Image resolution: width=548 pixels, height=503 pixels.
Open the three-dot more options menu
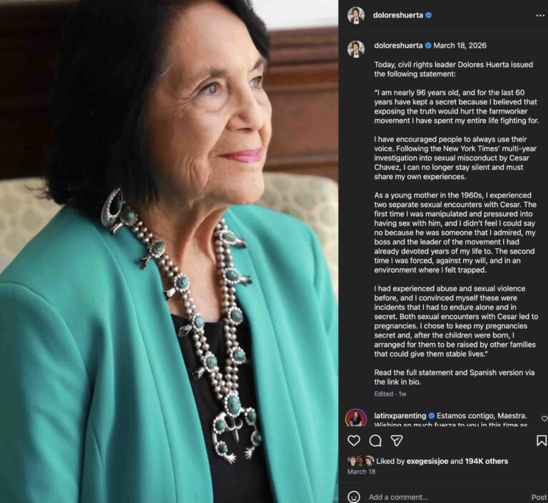coord(540,16)
